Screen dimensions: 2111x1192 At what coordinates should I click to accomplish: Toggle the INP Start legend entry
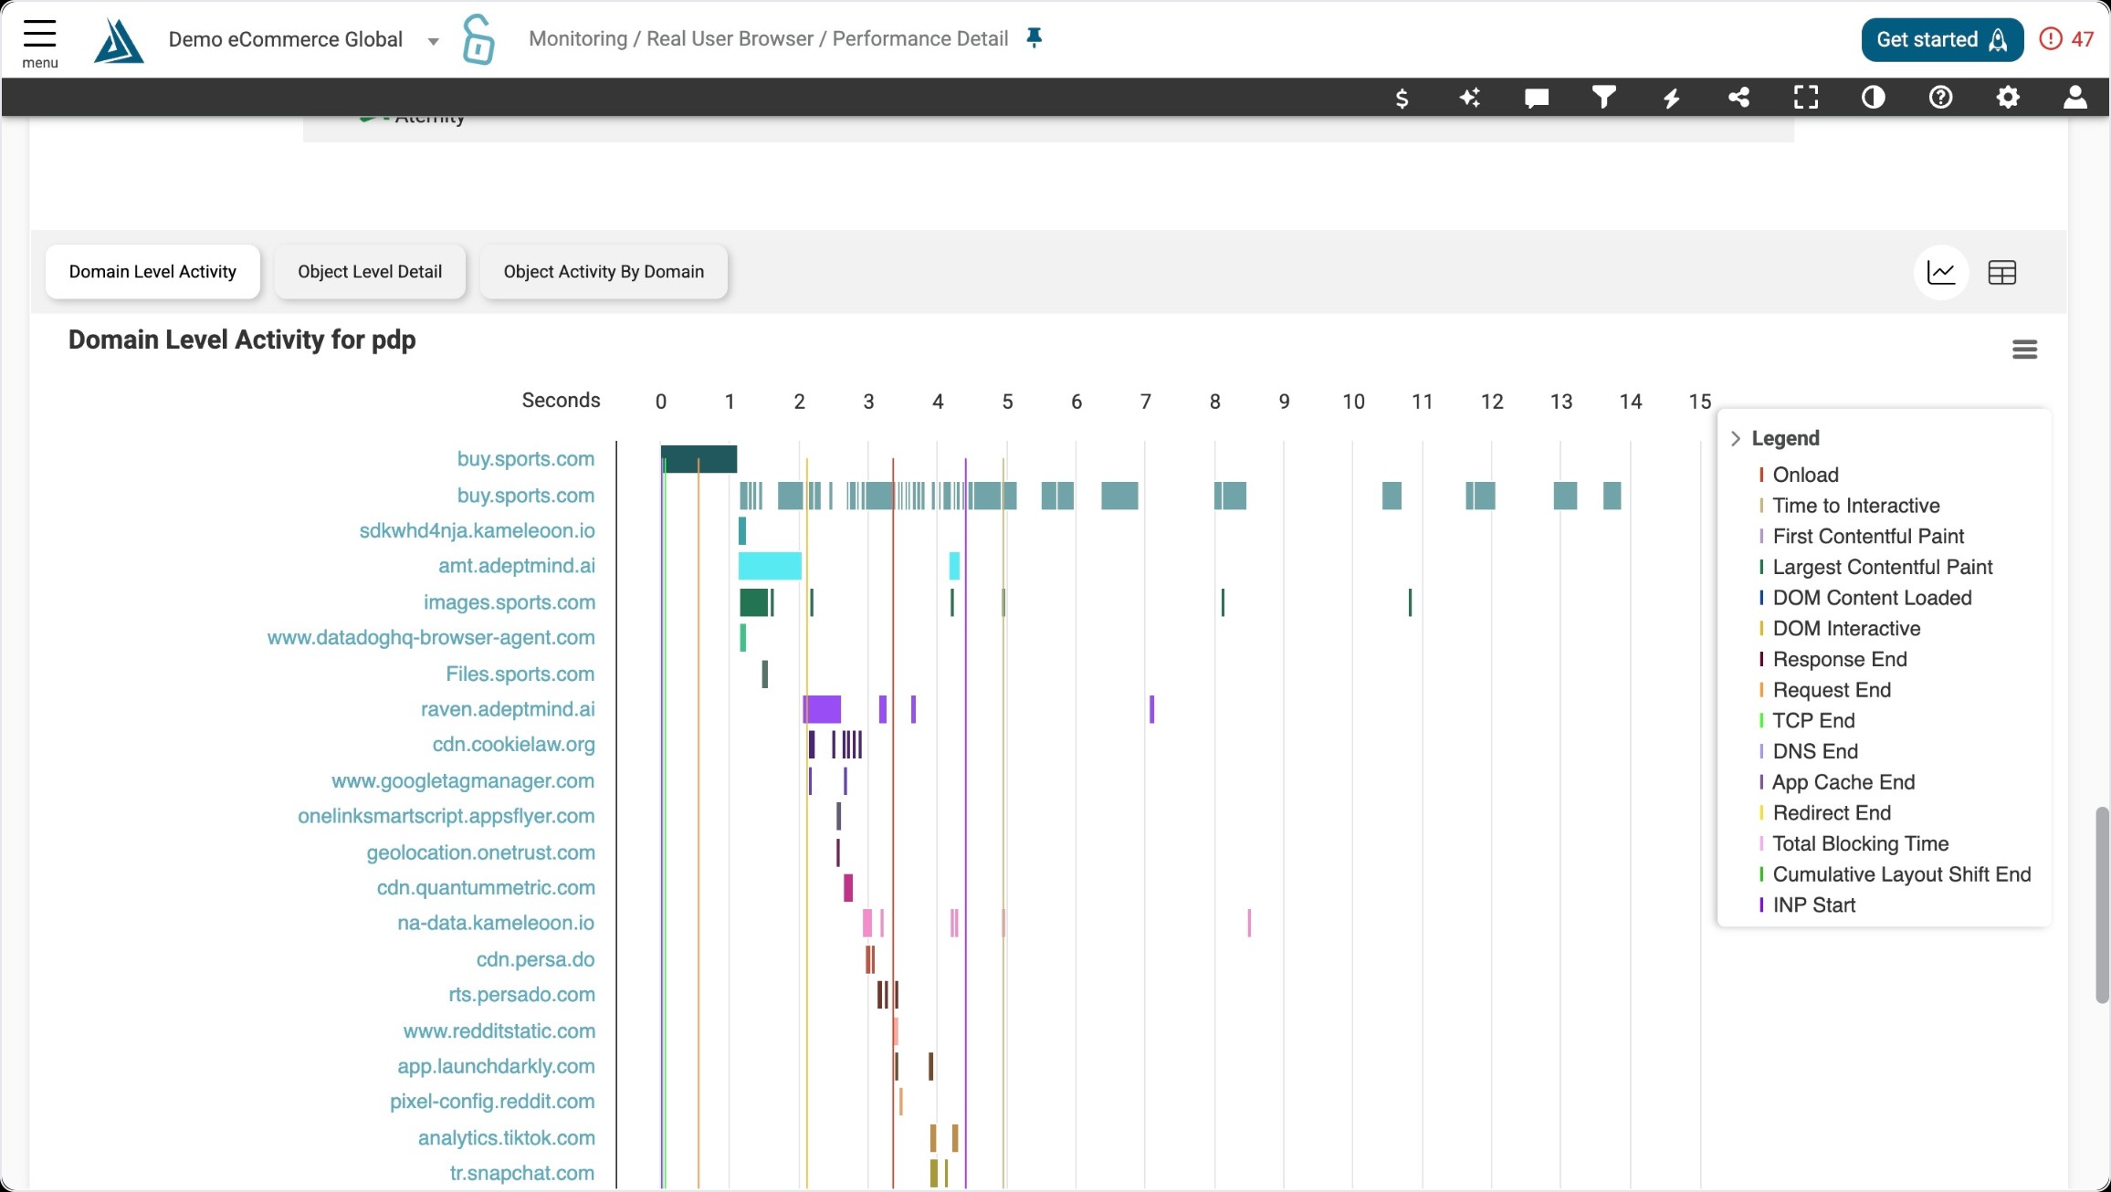click(x=1807, y=904)
